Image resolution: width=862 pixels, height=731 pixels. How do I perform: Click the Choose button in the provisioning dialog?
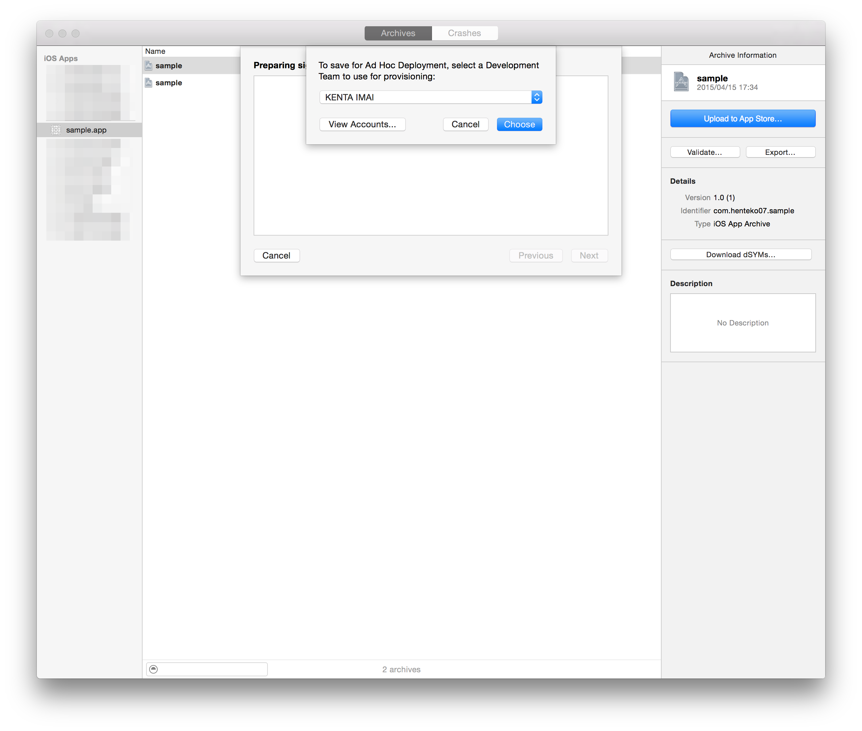pos(519,124)
